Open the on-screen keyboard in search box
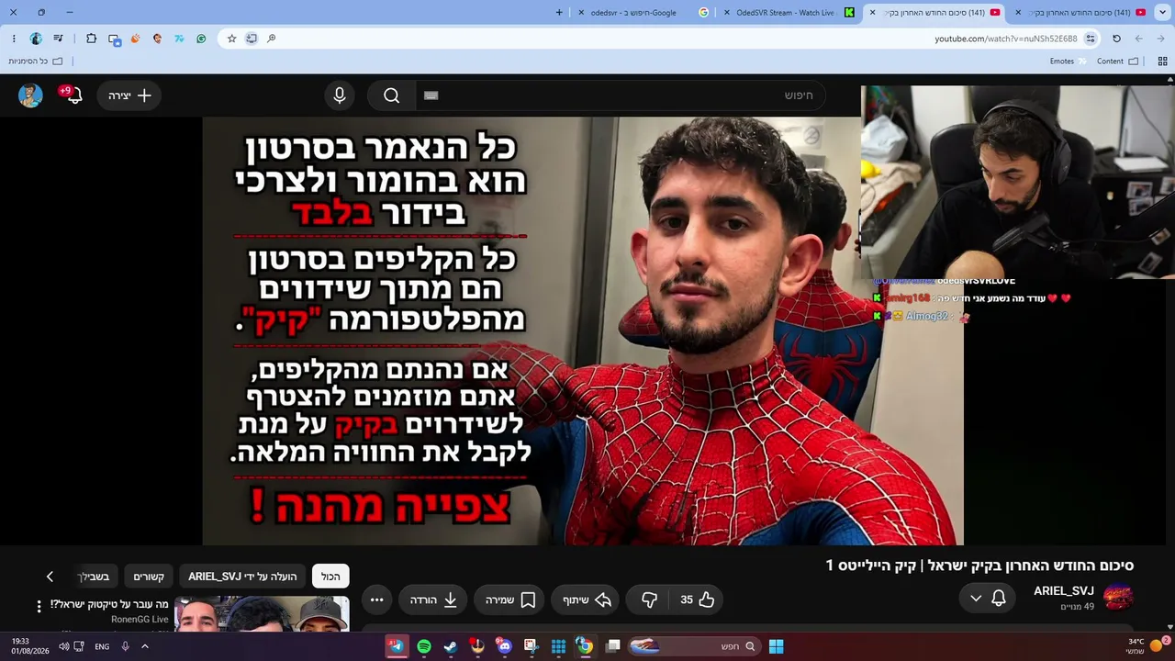This screenshot has height=661, width=1175. click(431, 95)
